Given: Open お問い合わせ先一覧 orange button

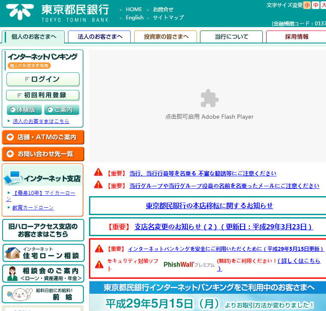Looking at the screenshot, I should 43,154.
